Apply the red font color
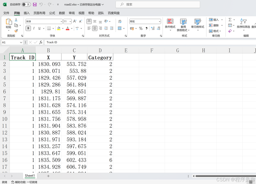The image size is (256, 184). [x=67, y=28]
